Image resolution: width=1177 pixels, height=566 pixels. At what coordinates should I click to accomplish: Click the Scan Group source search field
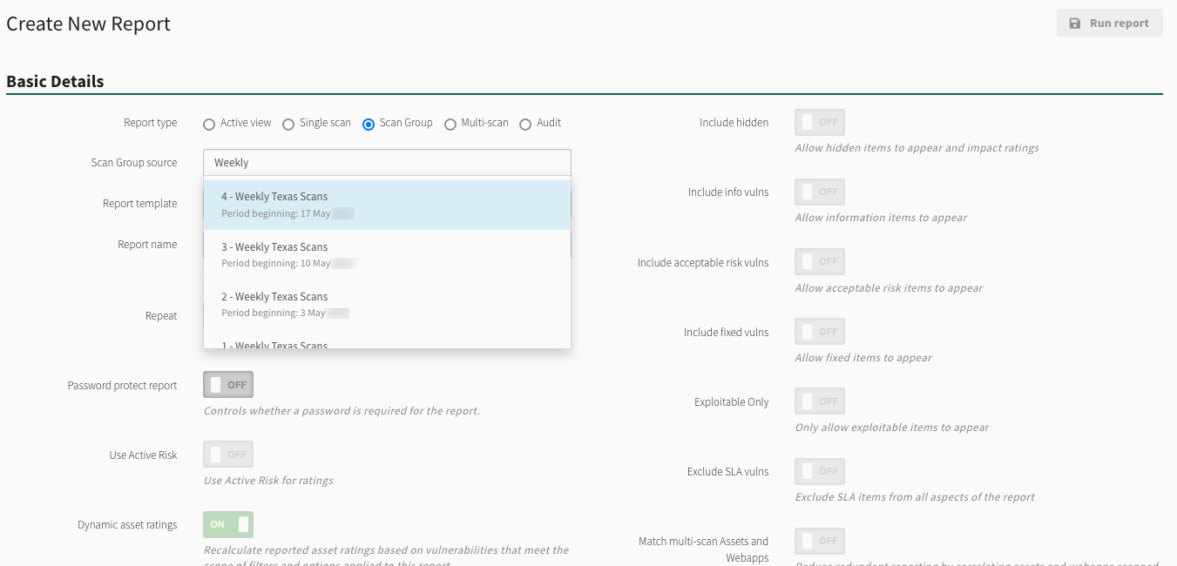point(387,163)
